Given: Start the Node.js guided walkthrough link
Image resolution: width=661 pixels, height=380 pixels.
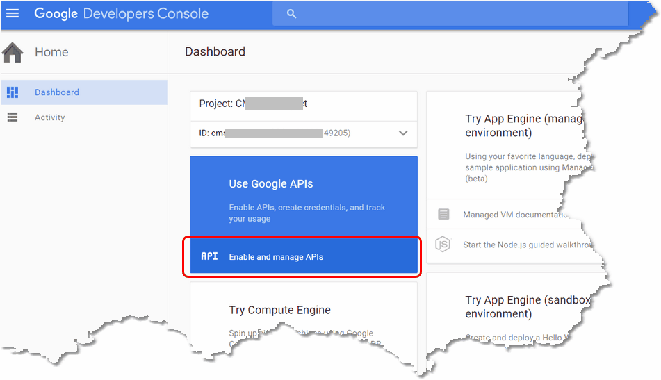Looking at the screenshot, I should coord(527,245).
